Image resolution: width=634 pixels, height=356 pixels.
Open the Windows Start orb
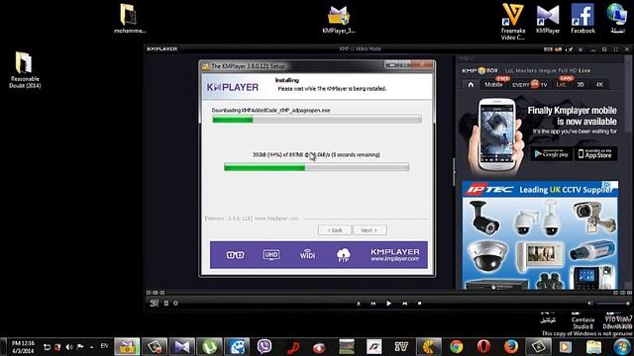621,347
